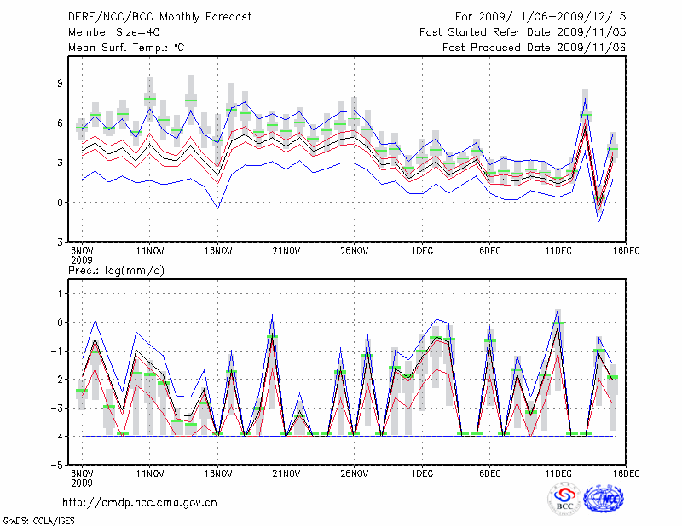Screen dimensions: 682x526
Task: Click 21NOV marker on precipitation chart axis
Action: (x=286, y=474)
